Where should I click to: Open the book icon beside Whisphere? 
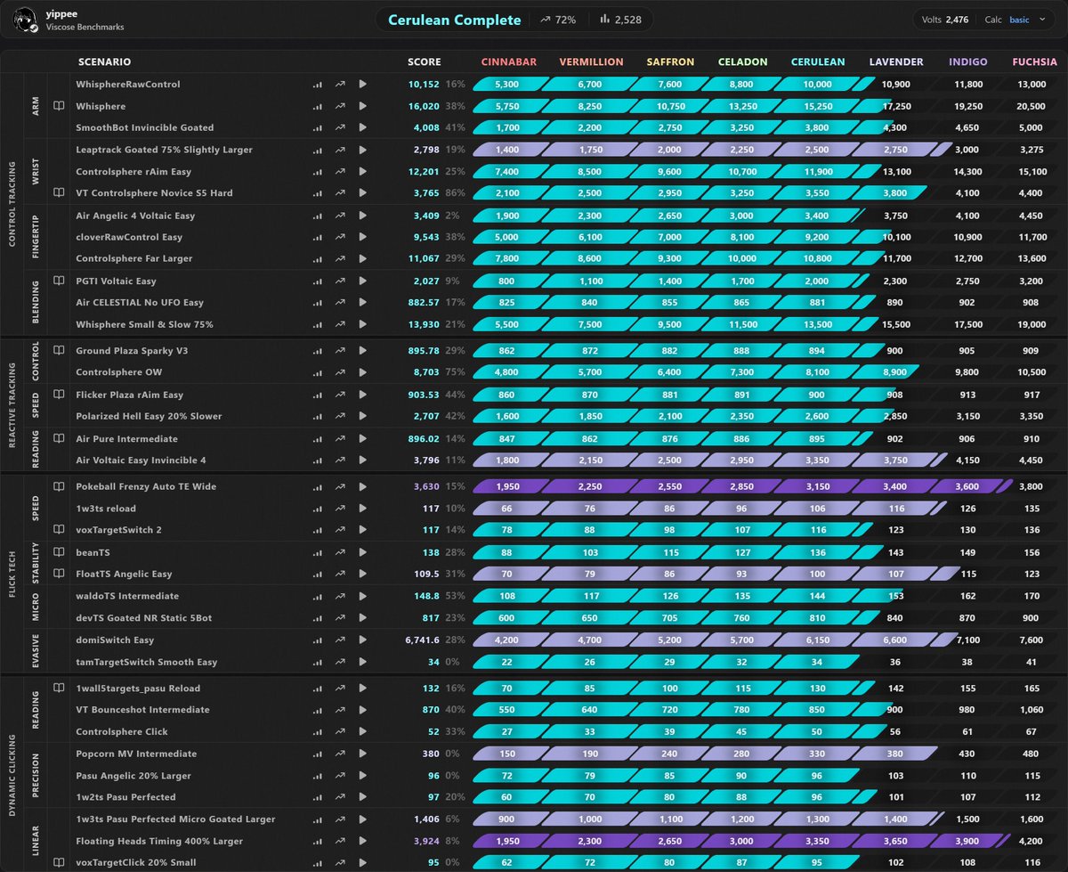point(59,106)
